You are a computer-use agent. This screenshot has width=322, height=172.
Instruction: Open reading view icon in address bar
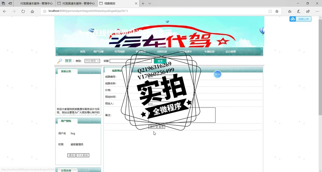[x=270, y=11]
